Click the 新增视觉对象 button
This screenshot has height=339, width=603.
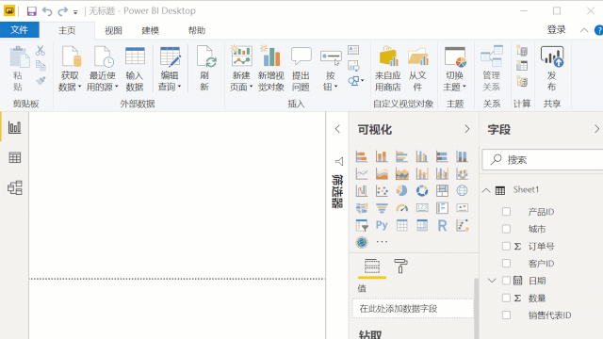point(270,69)
